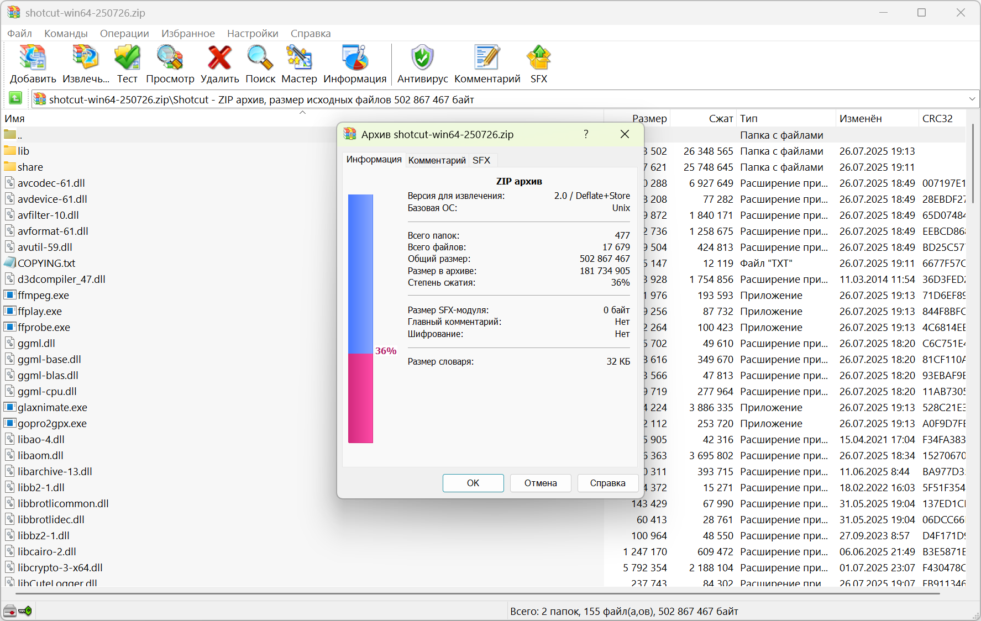Sort by the Размер column header
981x621 pixels.
point(637,118)
